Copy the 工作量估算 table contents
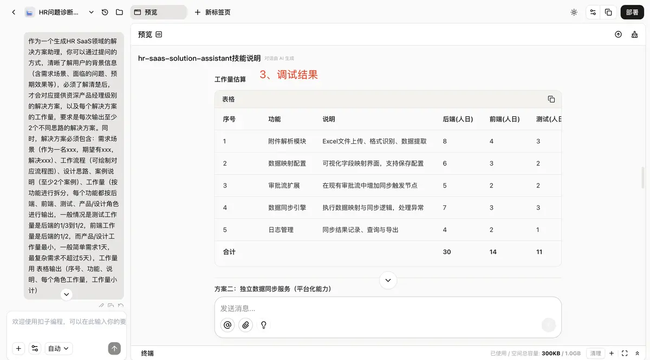Screen dimensions: 650x360 (x=551, y=99)
